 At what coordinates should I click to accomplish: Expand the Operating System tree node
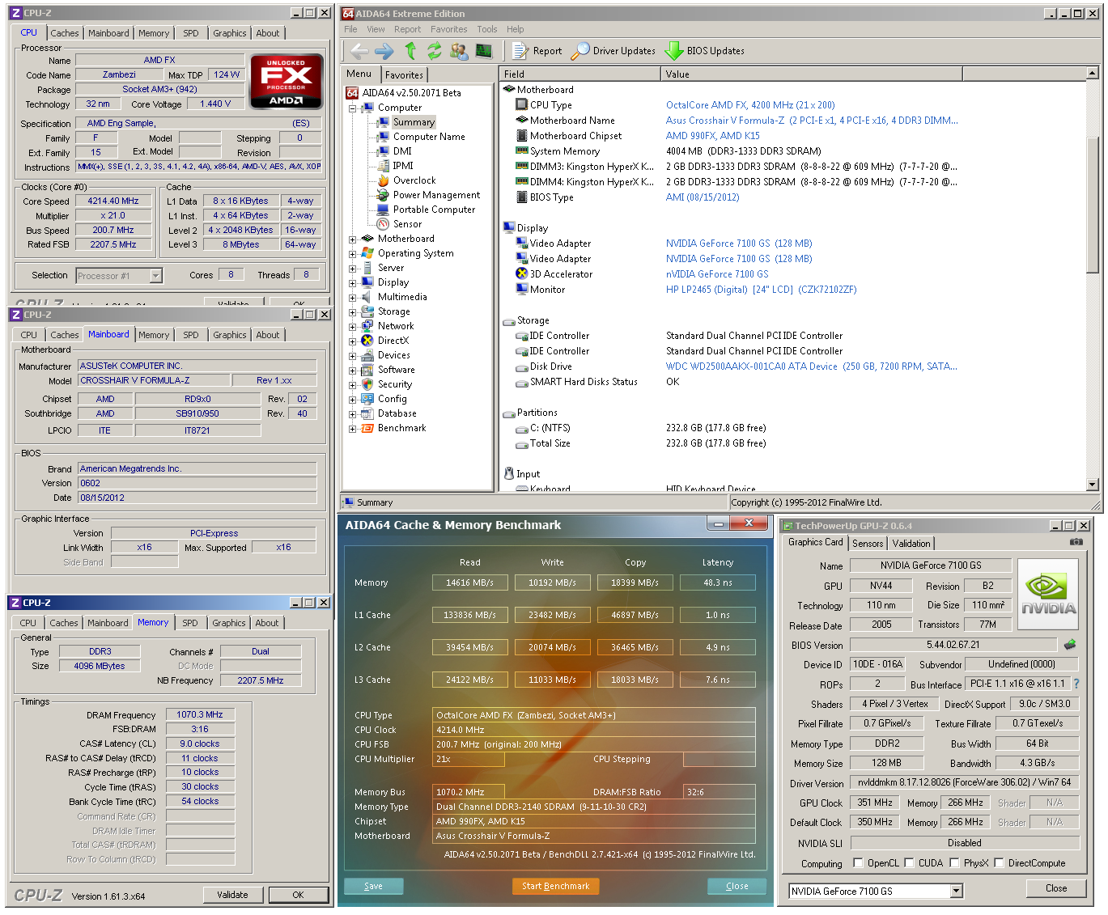pyautogui.click(x=353, y=253)
